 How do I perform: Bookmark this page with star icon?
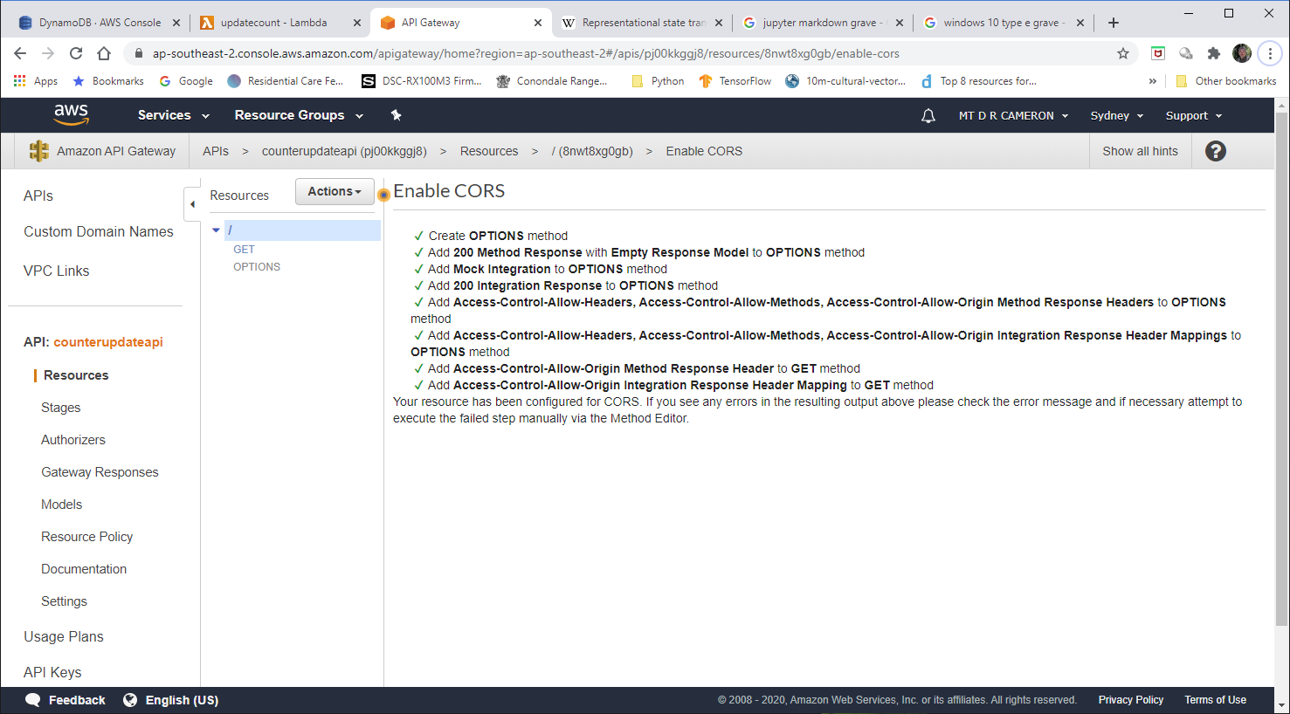click(x=1123, y=53)
